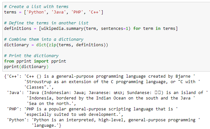Click the "Define the terms in another list" comment
The height and width of the screenshot is (129, 210).
(46, 23)
